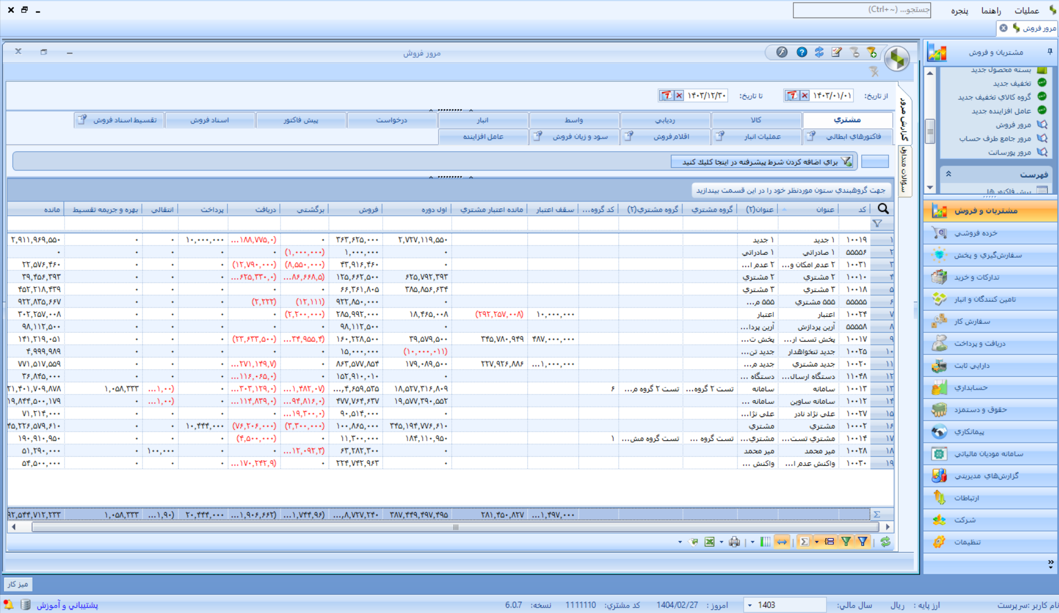Click the remove filter funnel with minus
This screenshot has height=613, width=1059.
coord(855,52)
